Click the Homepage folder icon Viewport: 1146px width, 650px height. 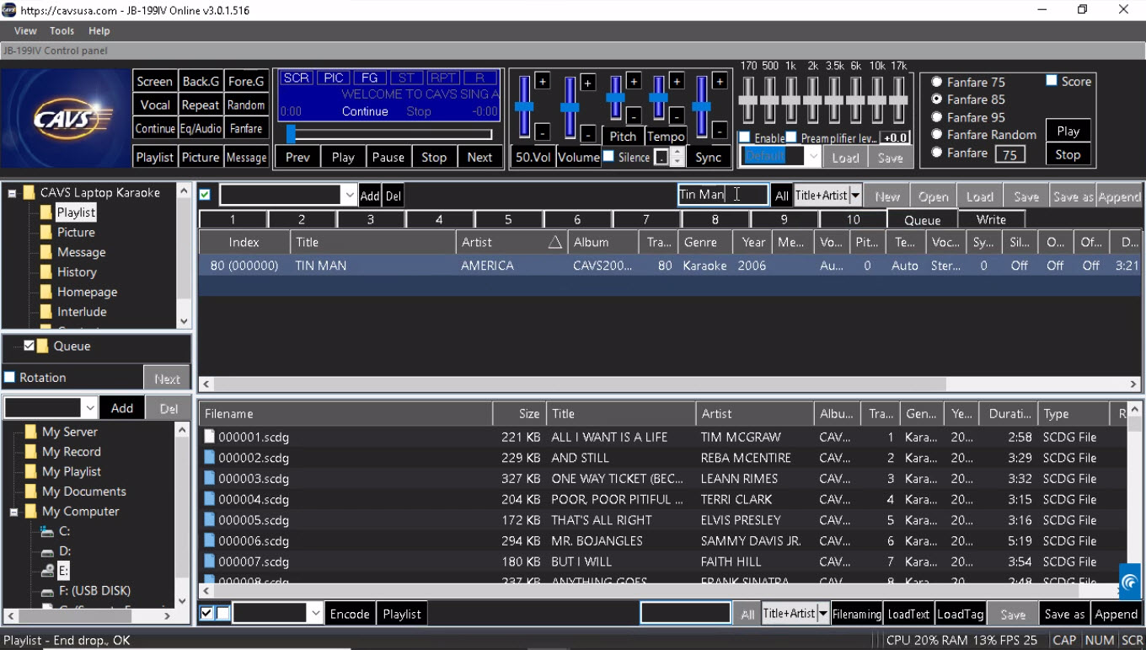point(46,292)
